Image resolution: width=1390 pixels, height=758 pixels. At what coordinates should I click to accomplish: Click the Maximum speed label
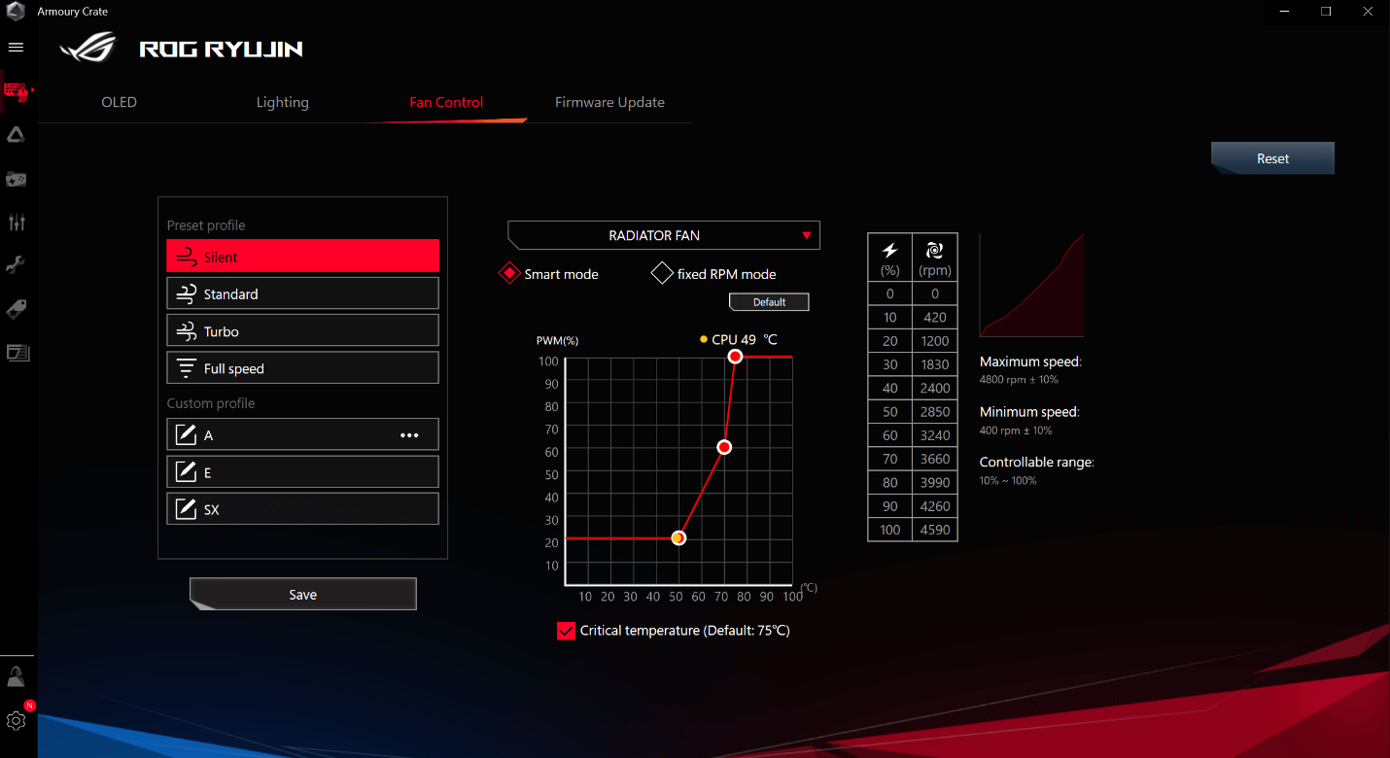(x=1030, y=362)
